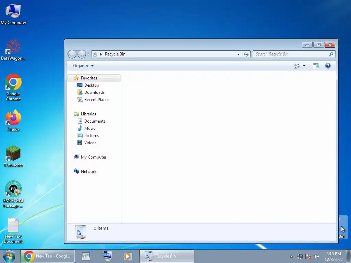Open the keyboard-monitor taskbar icon
The image size is (351, 263).
point(107,256)
